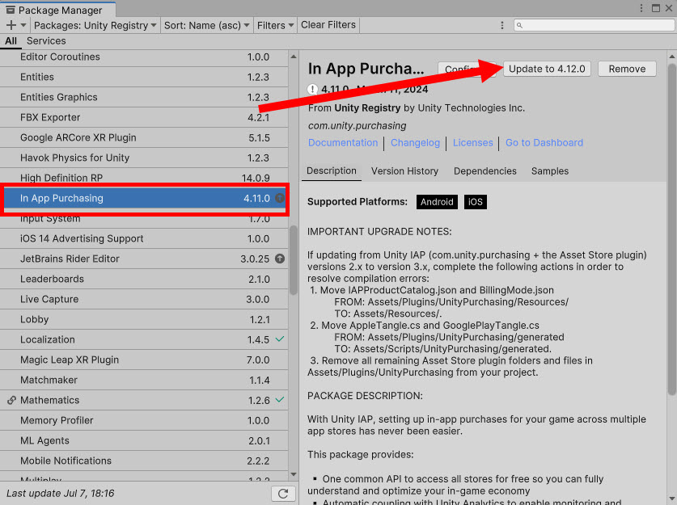Select the In App Purchasing package row
677x505 pixels.
145,199
